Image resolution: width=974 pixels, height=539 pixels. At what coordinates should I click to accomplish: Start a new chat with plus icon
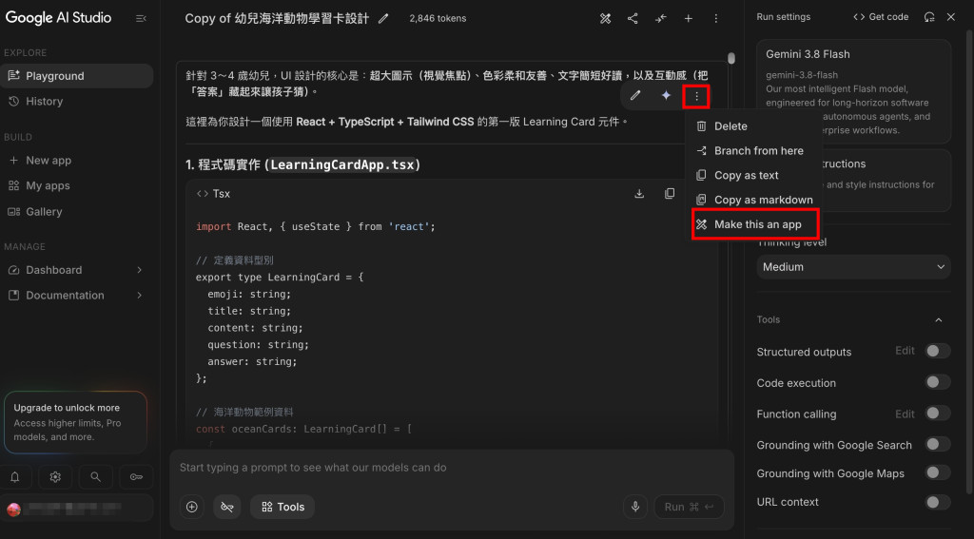689,19
